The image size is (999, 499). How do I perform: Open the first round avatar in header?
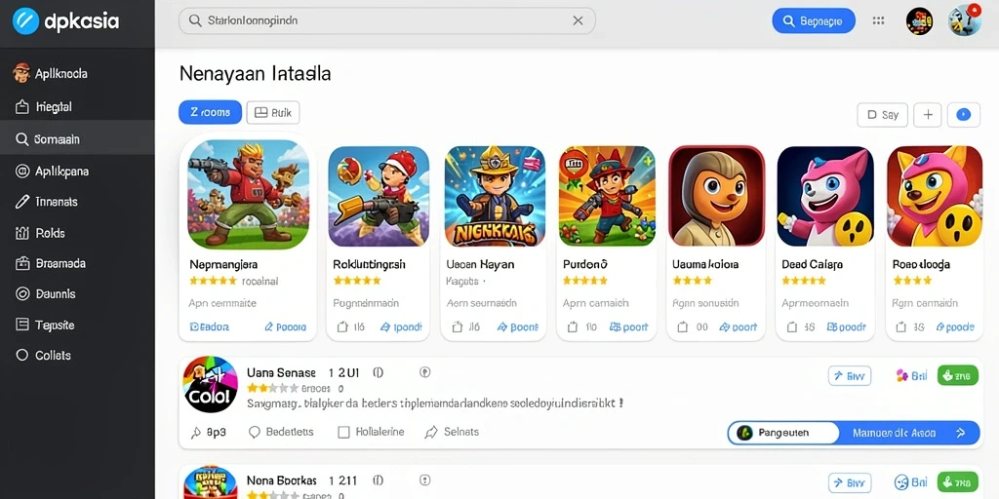[x=919, y=21]
